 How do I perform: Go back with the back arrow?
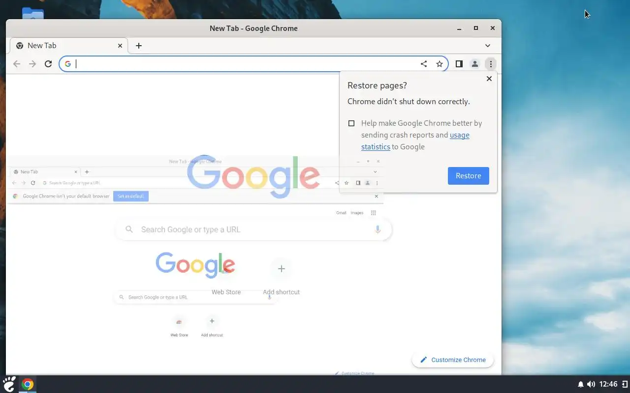(17, 64)
